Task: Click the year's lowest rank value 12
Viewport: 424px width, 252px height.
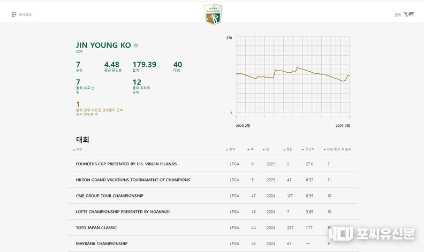Action: coord(137,82)
